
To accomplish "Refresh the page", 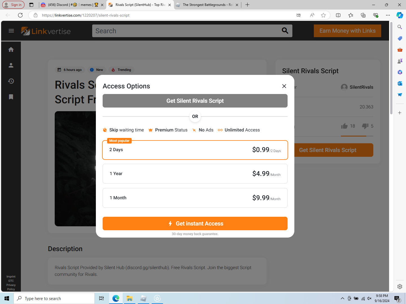I will (x=20, y=15).
